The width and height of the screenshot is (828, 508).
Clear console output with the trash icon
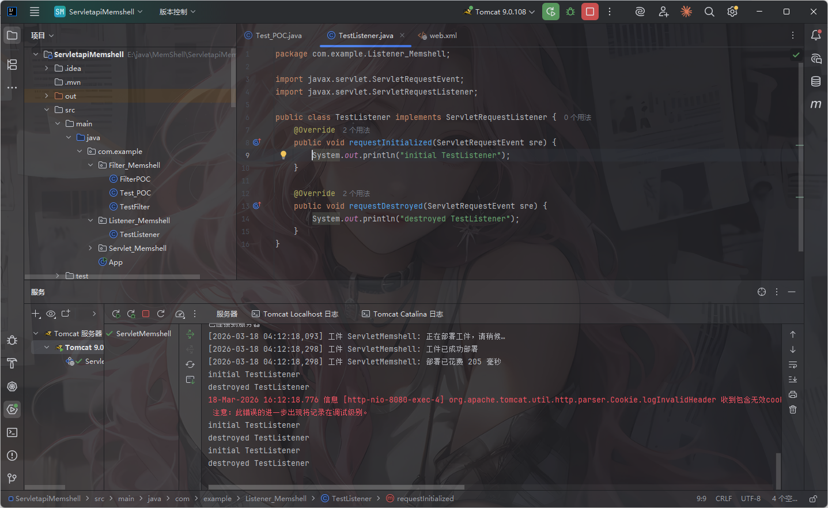click(x=793, y=409)
